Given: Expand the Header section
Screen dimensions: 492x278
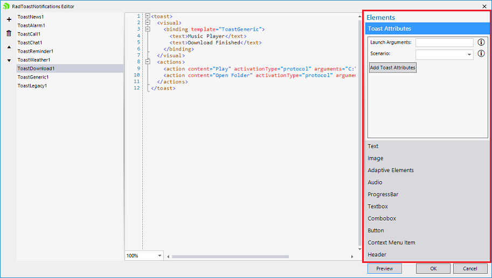Looking at the screenshot, I should coord(427,254).
